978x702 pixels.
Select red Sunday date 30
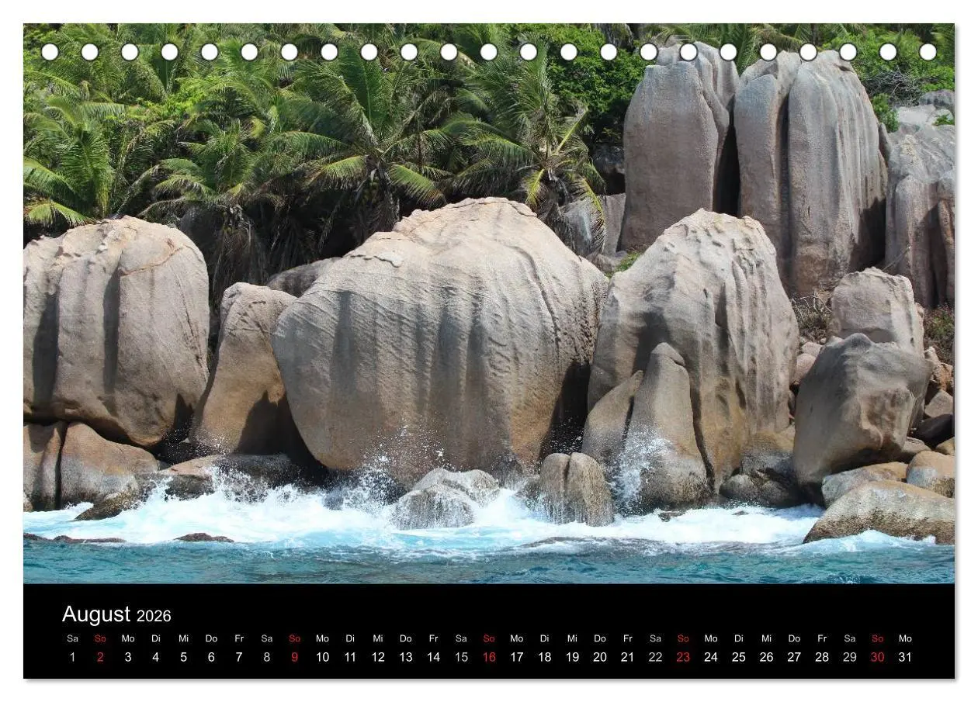point(878,657)
